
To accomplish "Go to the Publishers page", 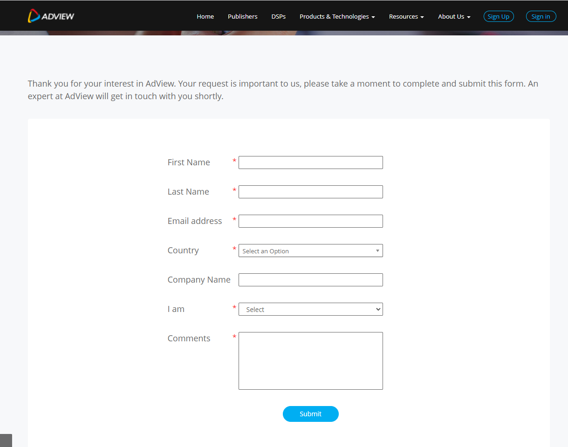I will coord(242,16).
